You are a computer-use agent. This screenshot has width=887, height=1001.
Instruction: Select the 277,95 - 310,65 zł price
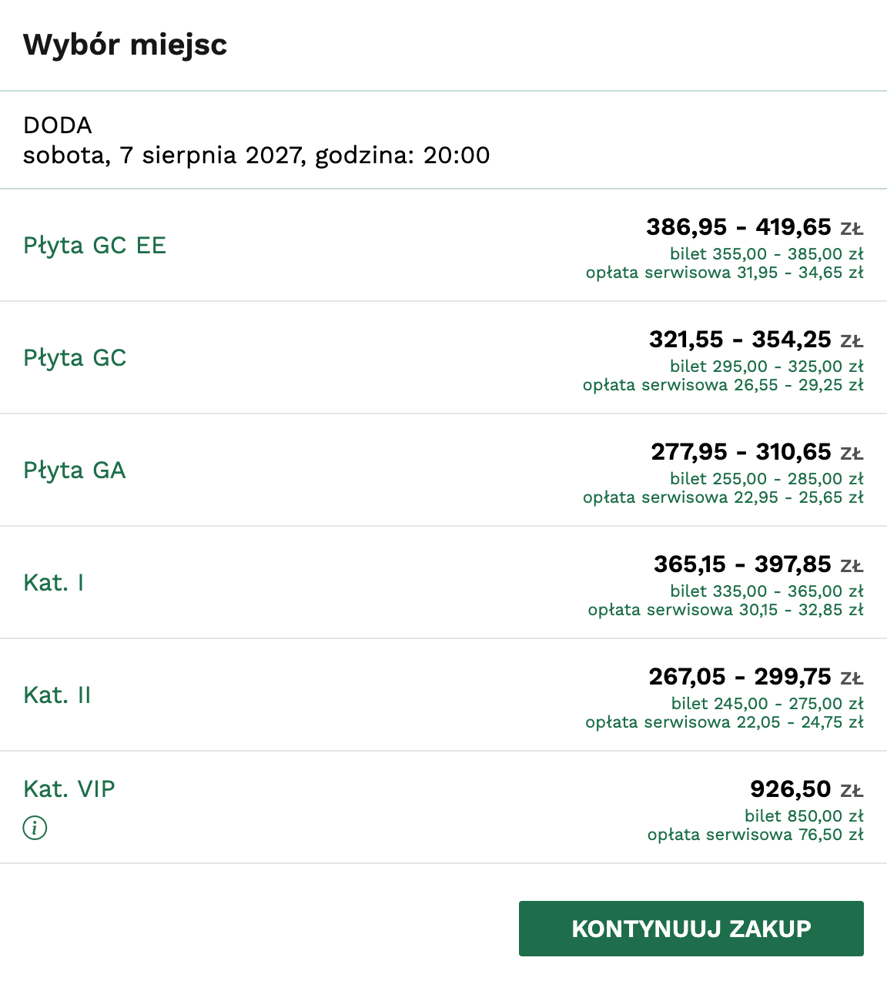(756, 452)
